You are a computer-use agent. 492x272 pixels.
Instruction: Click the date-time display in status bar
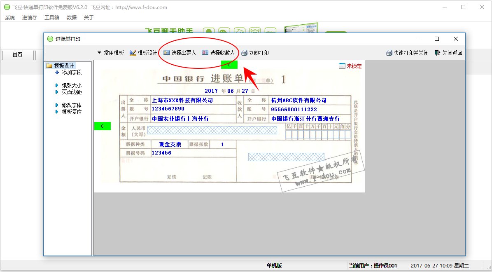pyautogui.click(x=440, y=266)
